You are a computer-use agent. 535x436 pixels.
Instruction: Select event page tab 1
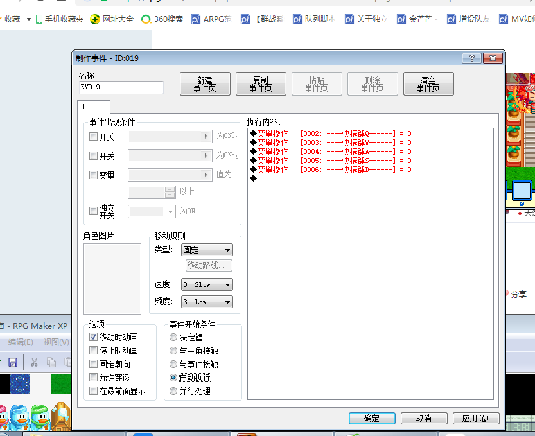tap(94, 107)
